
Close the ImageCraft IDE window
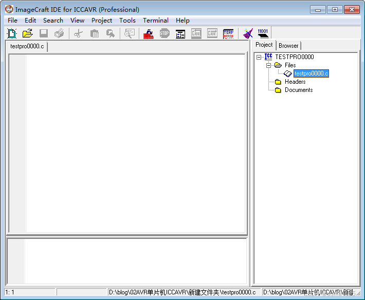click(352, 10)
